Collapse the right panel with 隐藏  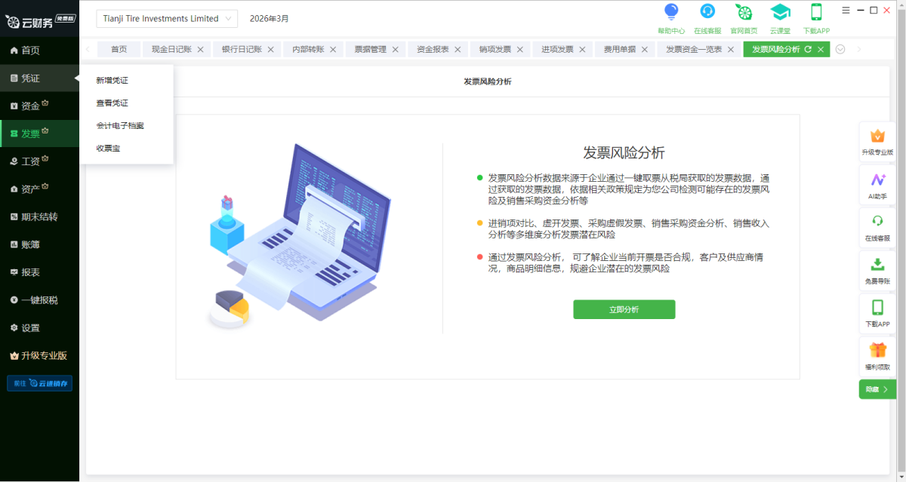(x=877, y=389)
